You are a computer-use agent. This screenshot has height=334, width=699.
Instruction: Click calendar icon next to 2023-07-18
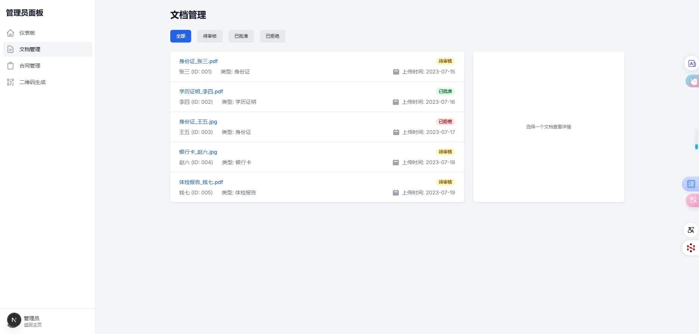tap(396, 162)
